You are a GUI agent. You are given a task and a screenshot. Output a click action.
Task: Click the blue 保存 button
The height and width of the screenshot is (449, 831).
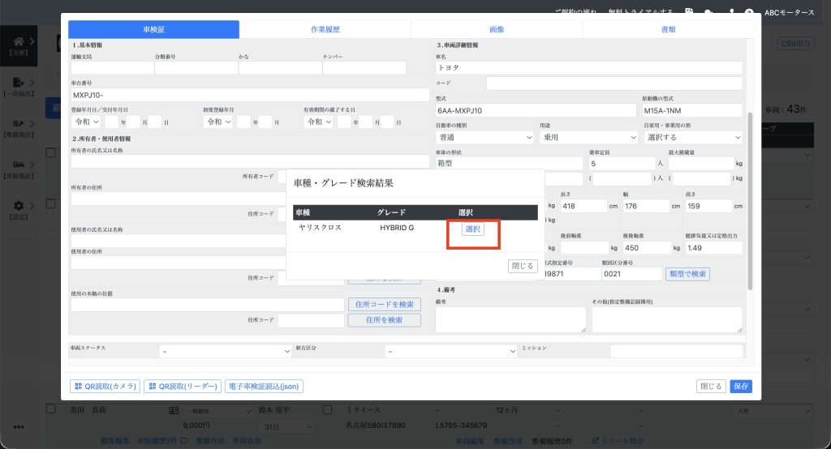(x=741, y=387)
